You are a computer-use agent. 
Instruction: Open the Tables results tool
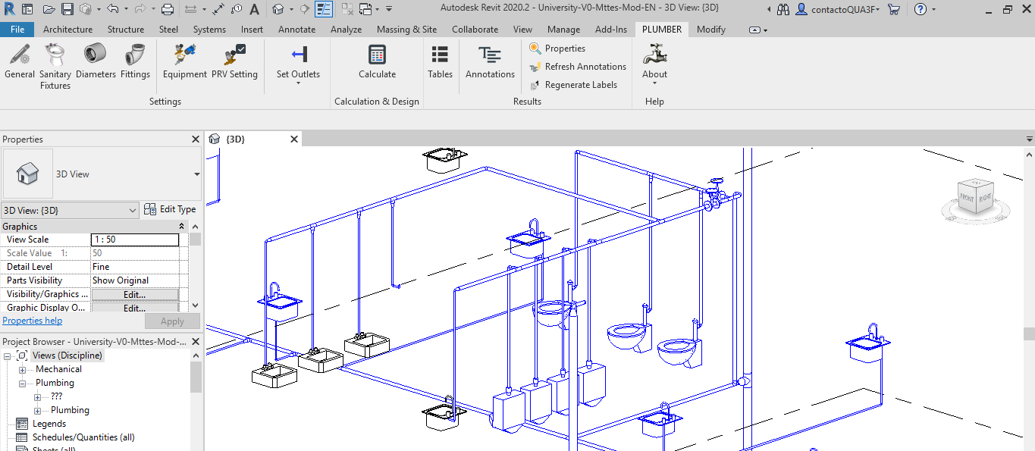(x=440, y=61)
